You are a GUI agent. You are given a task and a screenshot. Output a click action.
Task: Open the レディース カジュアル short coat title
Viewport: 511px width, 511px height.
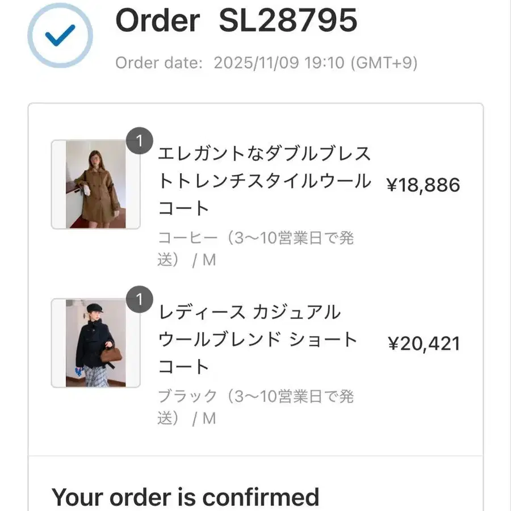coord(257,340)
